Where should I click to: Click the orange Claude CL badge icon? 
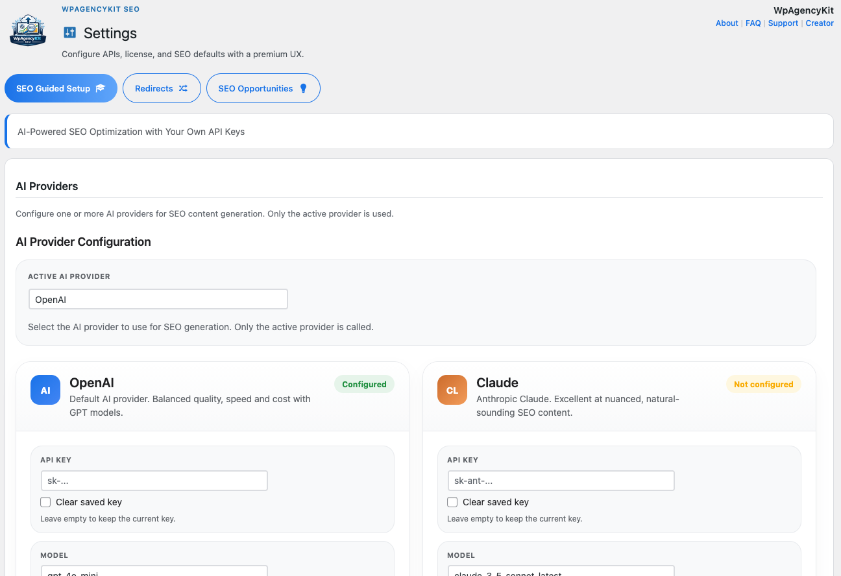point(452,390)
